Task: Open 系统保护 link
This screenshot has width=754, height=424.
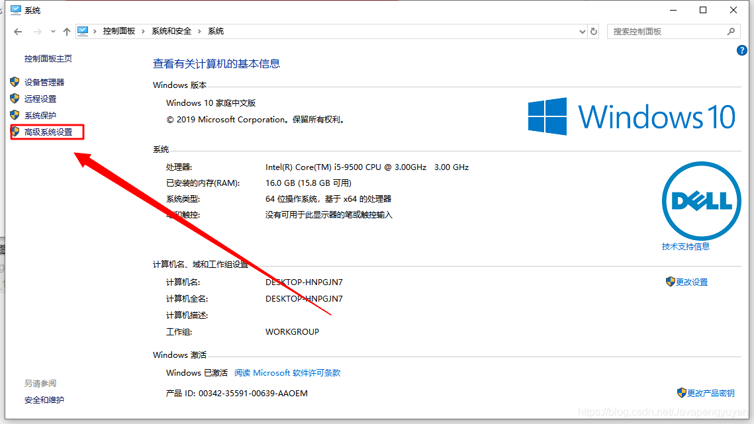Action: pos(40,115)
